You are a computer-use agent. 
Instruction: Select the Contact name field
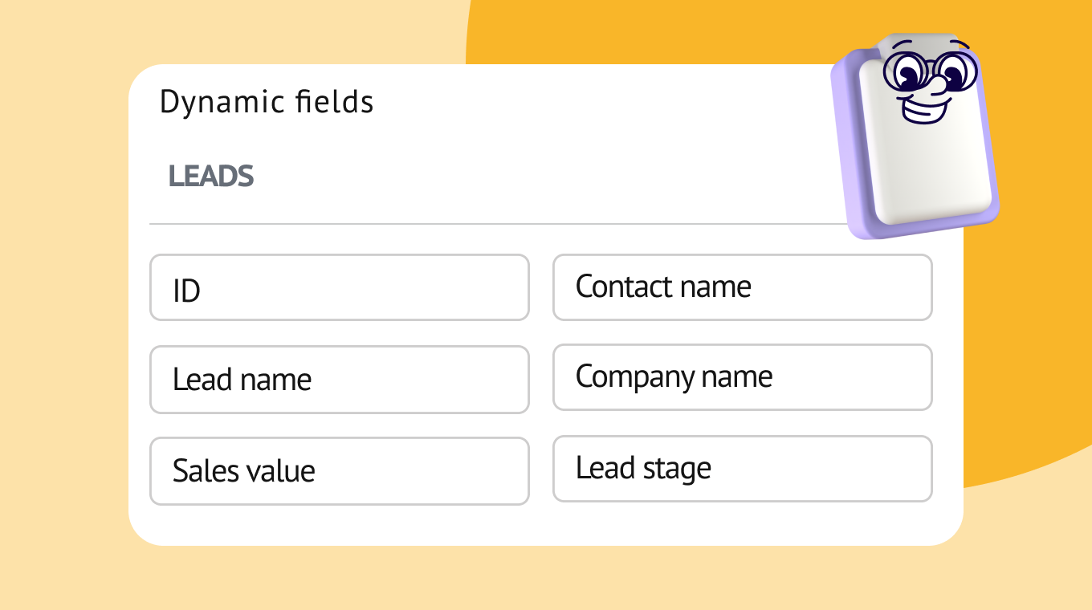[x=743, y=287]
